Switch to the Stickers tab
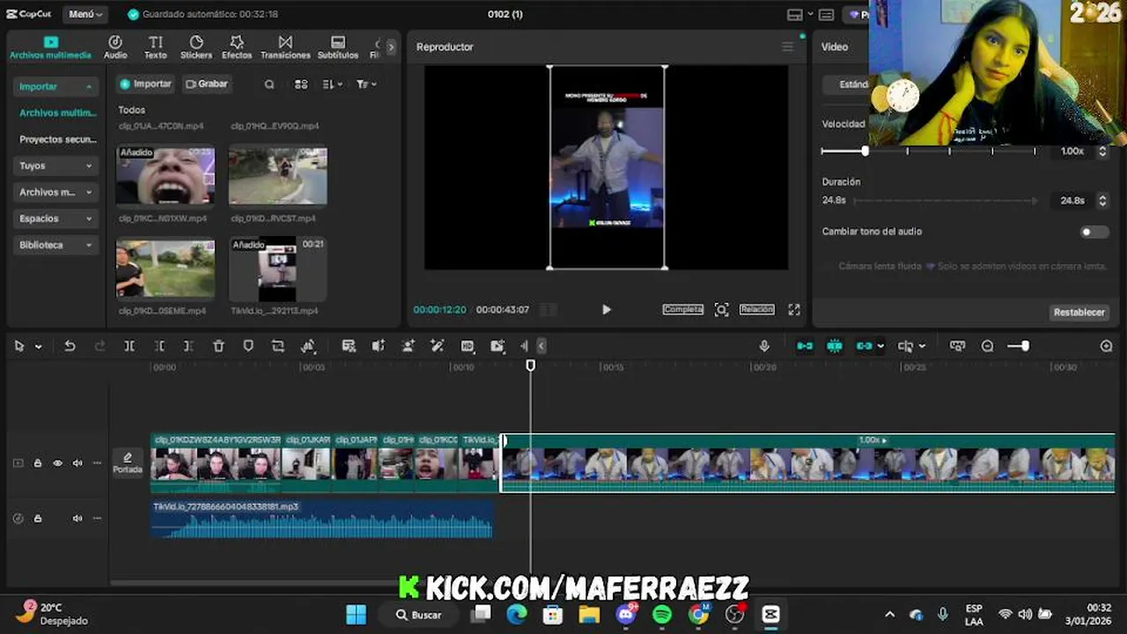The width and height of the screenshot is (1127, 634). pos(196,48)
